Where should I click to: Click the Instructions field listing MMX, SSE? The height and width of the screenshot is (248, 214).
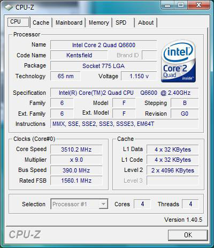coord(125,124)
